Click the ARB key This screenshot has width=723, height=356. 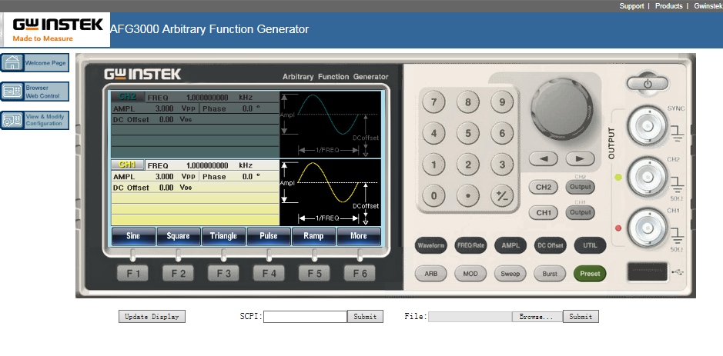430,274
